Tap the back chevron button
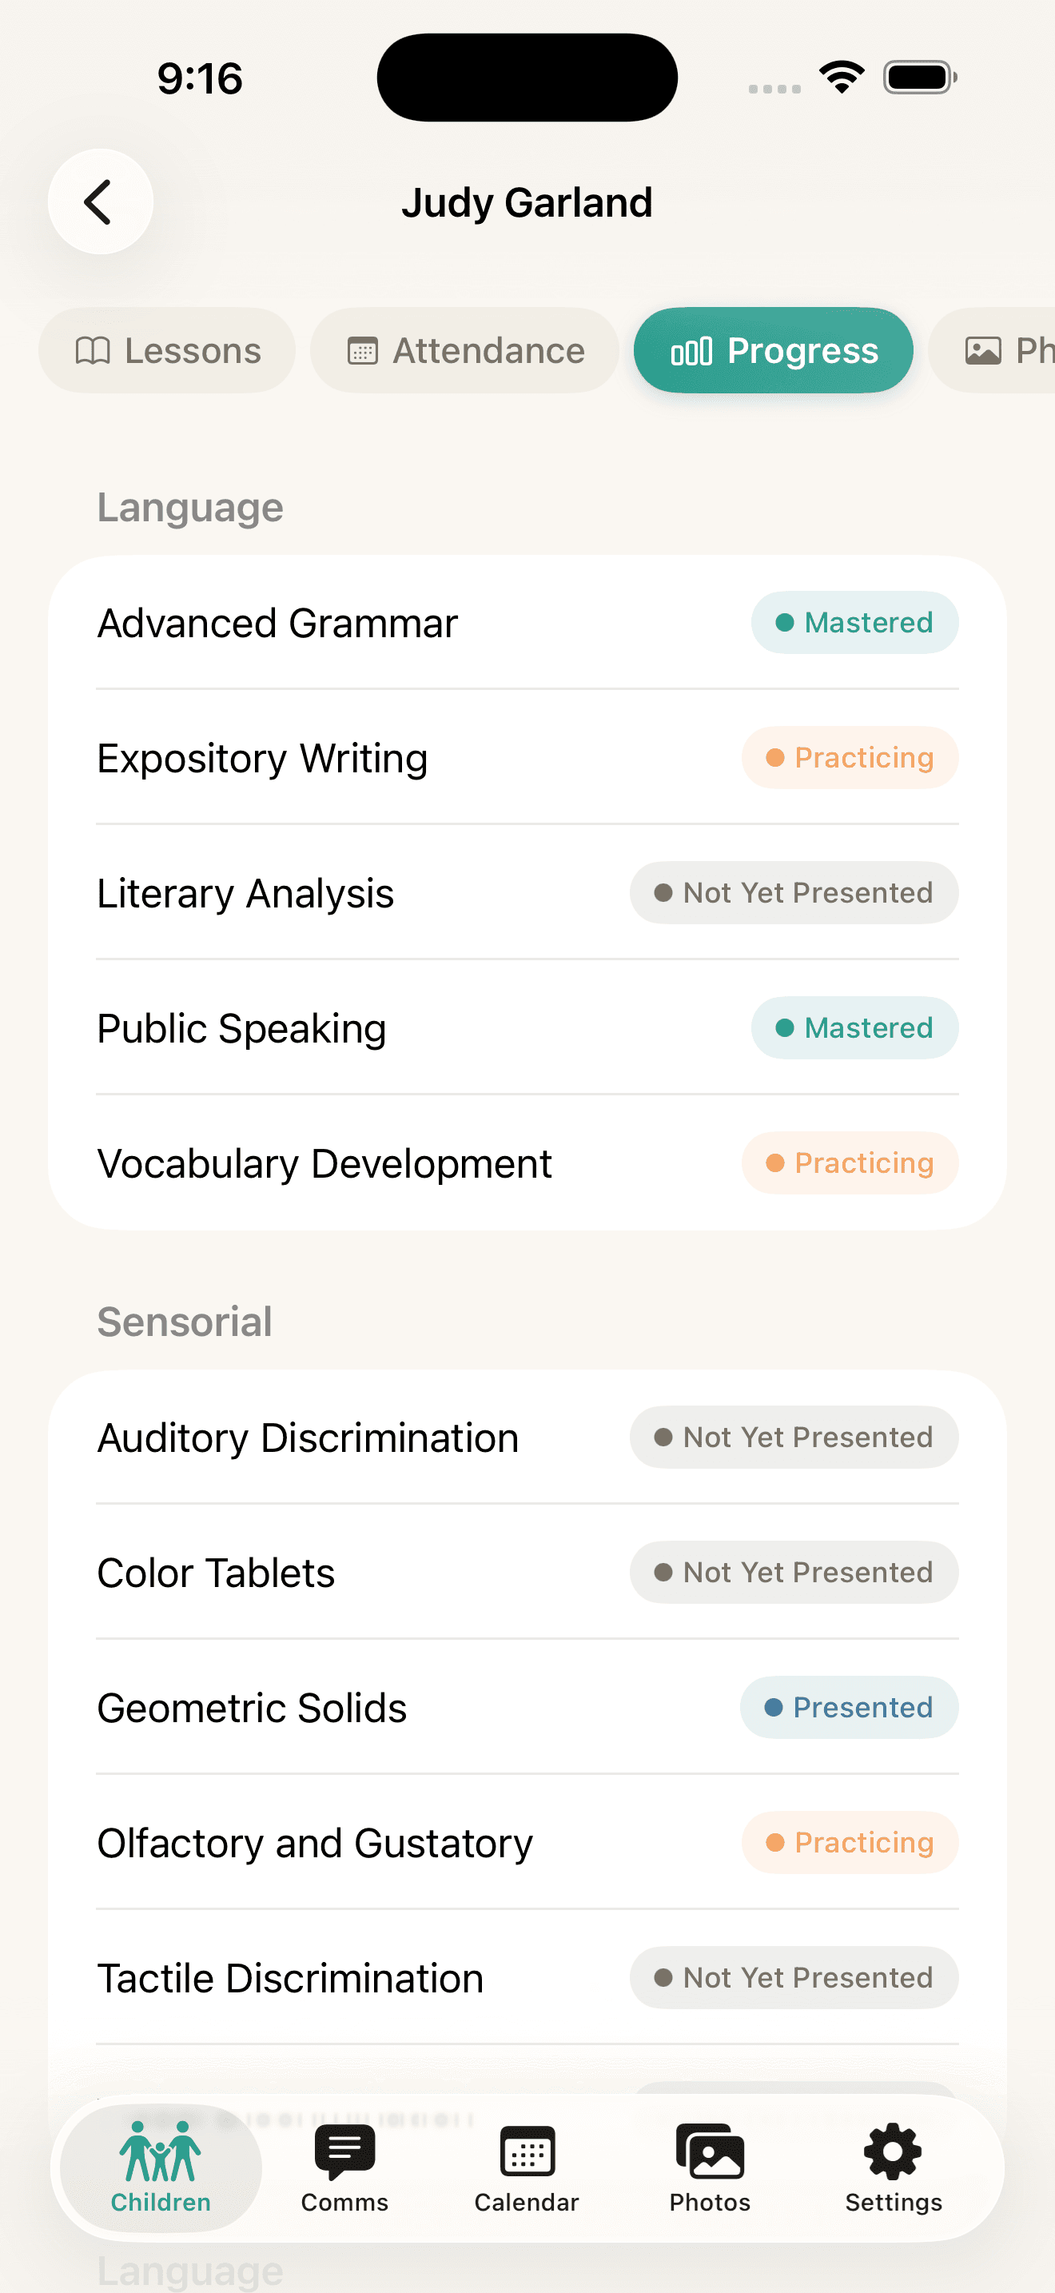The image size is (1055, 2293). coord(100,201)
